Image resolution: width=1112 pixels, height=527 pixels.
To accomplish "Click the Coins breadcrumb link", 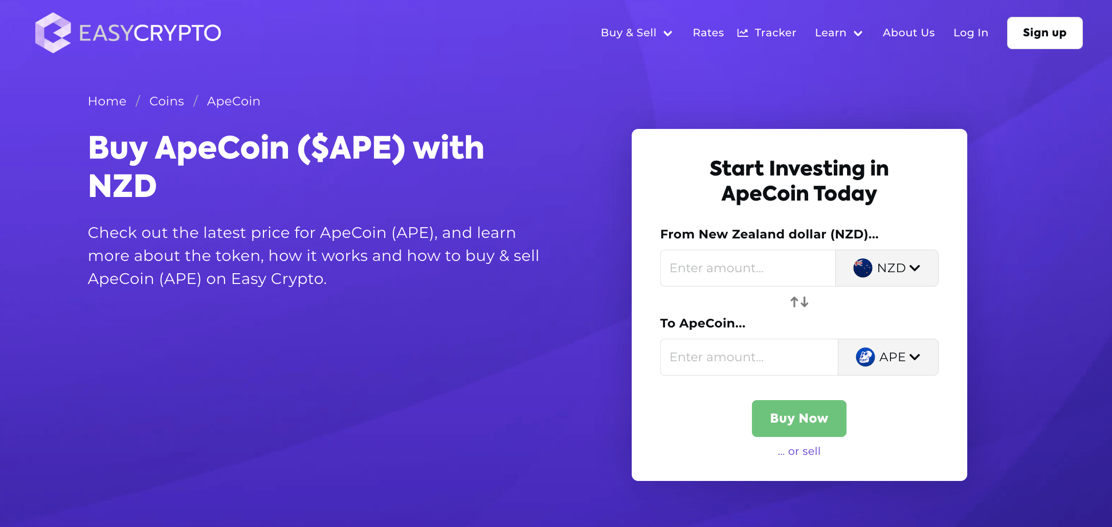I will [x=166, y=101].
